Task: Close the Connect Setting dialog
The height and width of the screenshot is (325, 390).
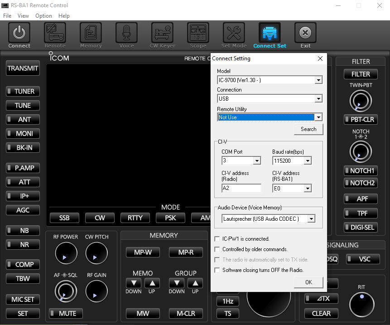Action: point(320,58)
